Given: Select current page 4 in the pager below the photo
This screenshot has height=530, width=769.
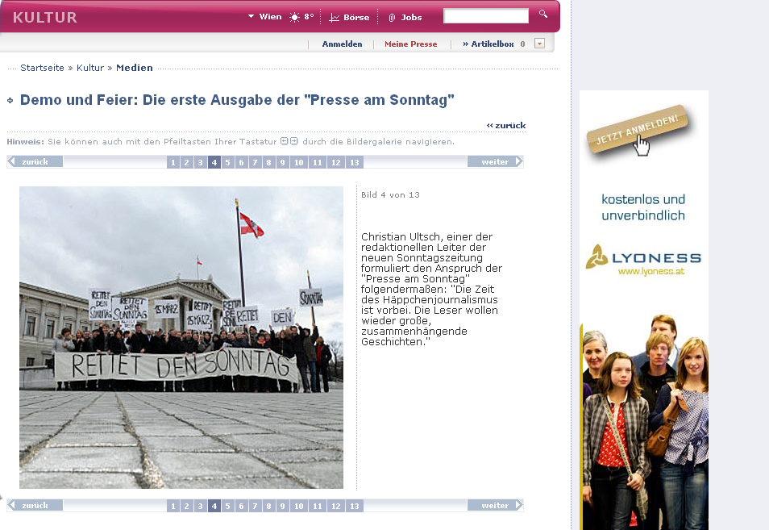Looking at the screenshot, I should click(214, 506).
